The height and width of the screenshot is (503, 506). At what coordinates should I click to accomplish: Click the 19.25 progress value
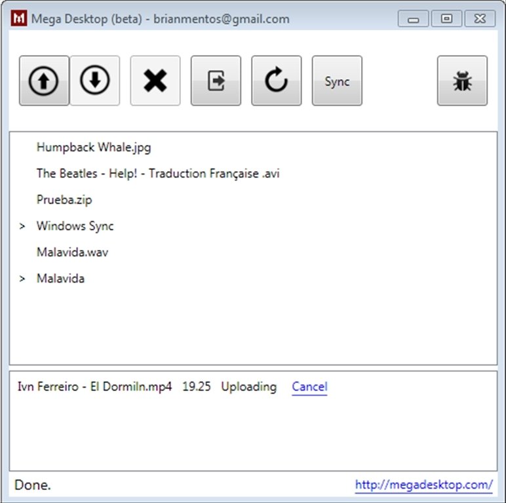point(197,386)
